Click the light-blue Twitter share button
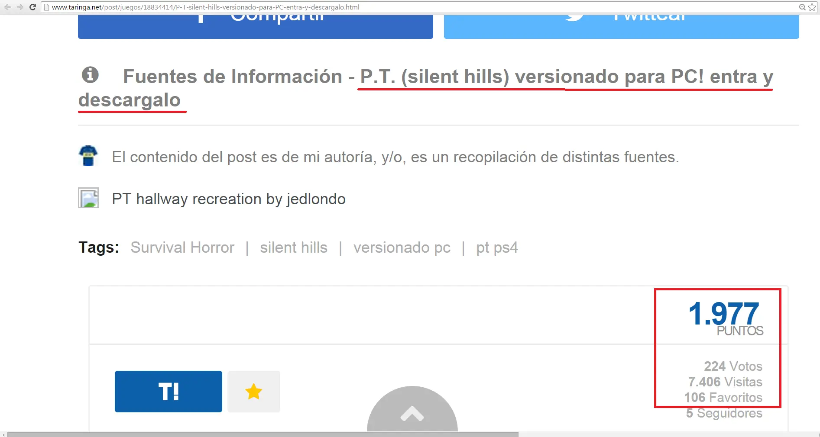The image size is (820, 437). point(622,27)
